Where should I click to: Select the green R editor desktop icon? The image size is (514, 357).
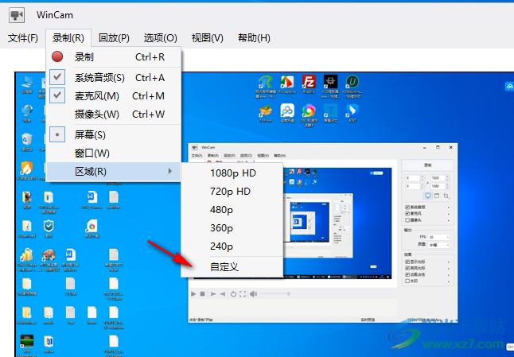[266, 82]
